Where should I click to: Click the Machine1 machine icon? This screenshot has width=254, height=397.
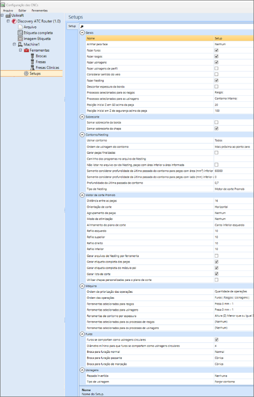click(x=20, y=45)
